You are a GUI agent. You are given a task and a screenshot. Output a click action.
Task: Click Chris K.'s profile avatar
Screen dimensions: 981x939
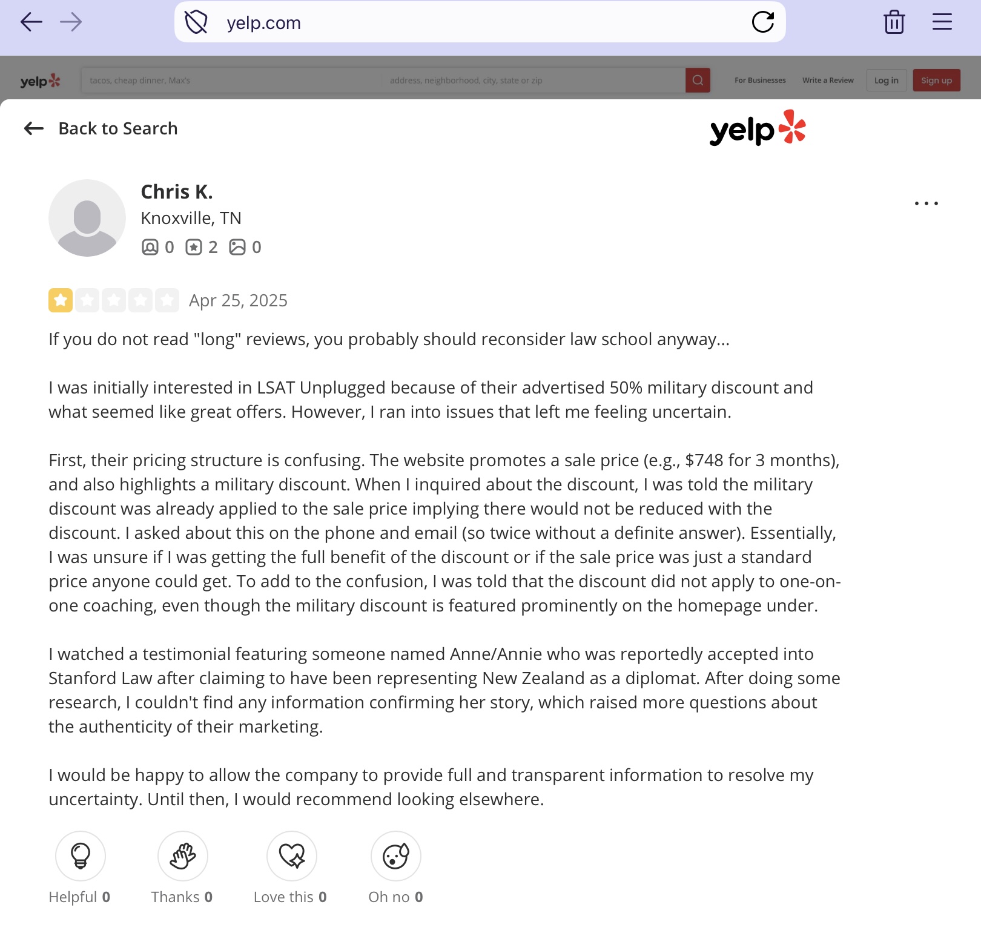pyautogui.click(x=87, y=218)
